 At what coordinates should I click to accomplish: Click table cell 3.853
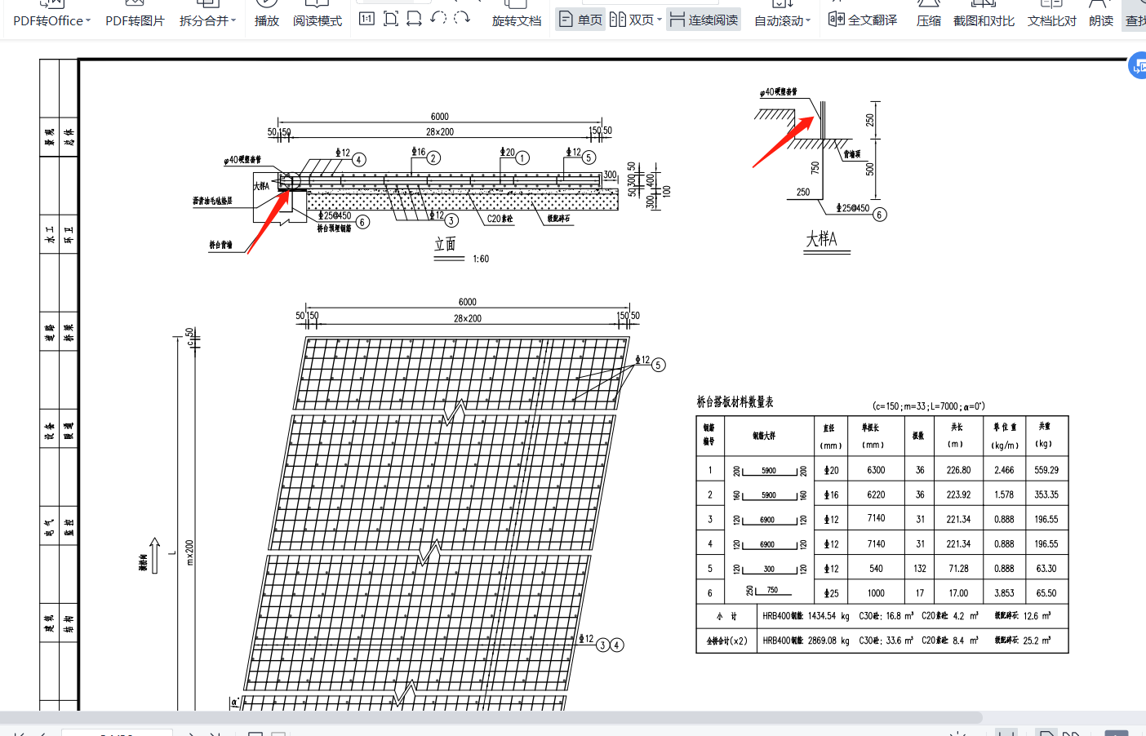1004,593
